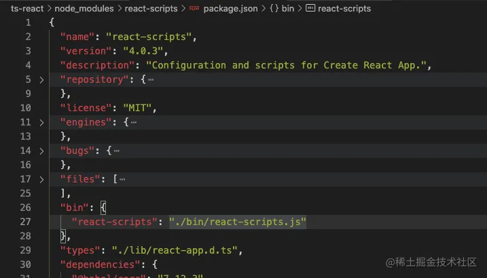Click the "MIT" license value
Screen dimensions: 487x278
tap(137, 108)
